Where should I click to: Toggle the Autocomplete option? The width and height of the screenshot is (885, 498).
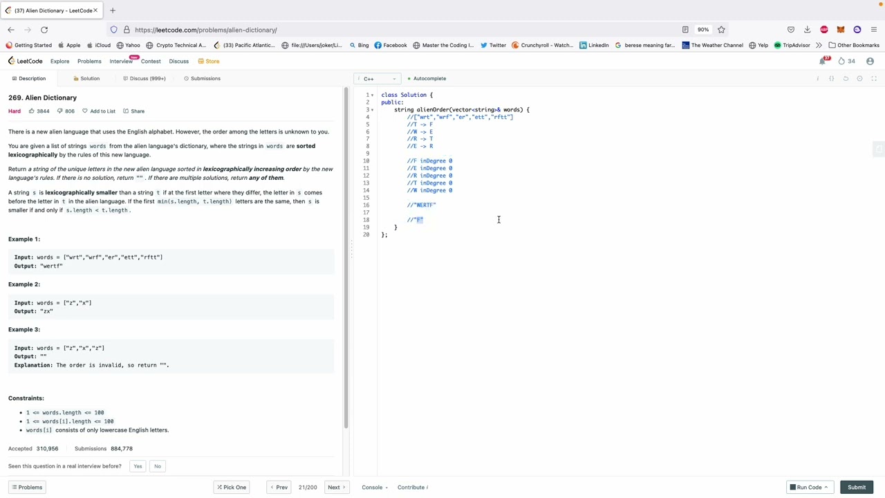coord(427,78)
